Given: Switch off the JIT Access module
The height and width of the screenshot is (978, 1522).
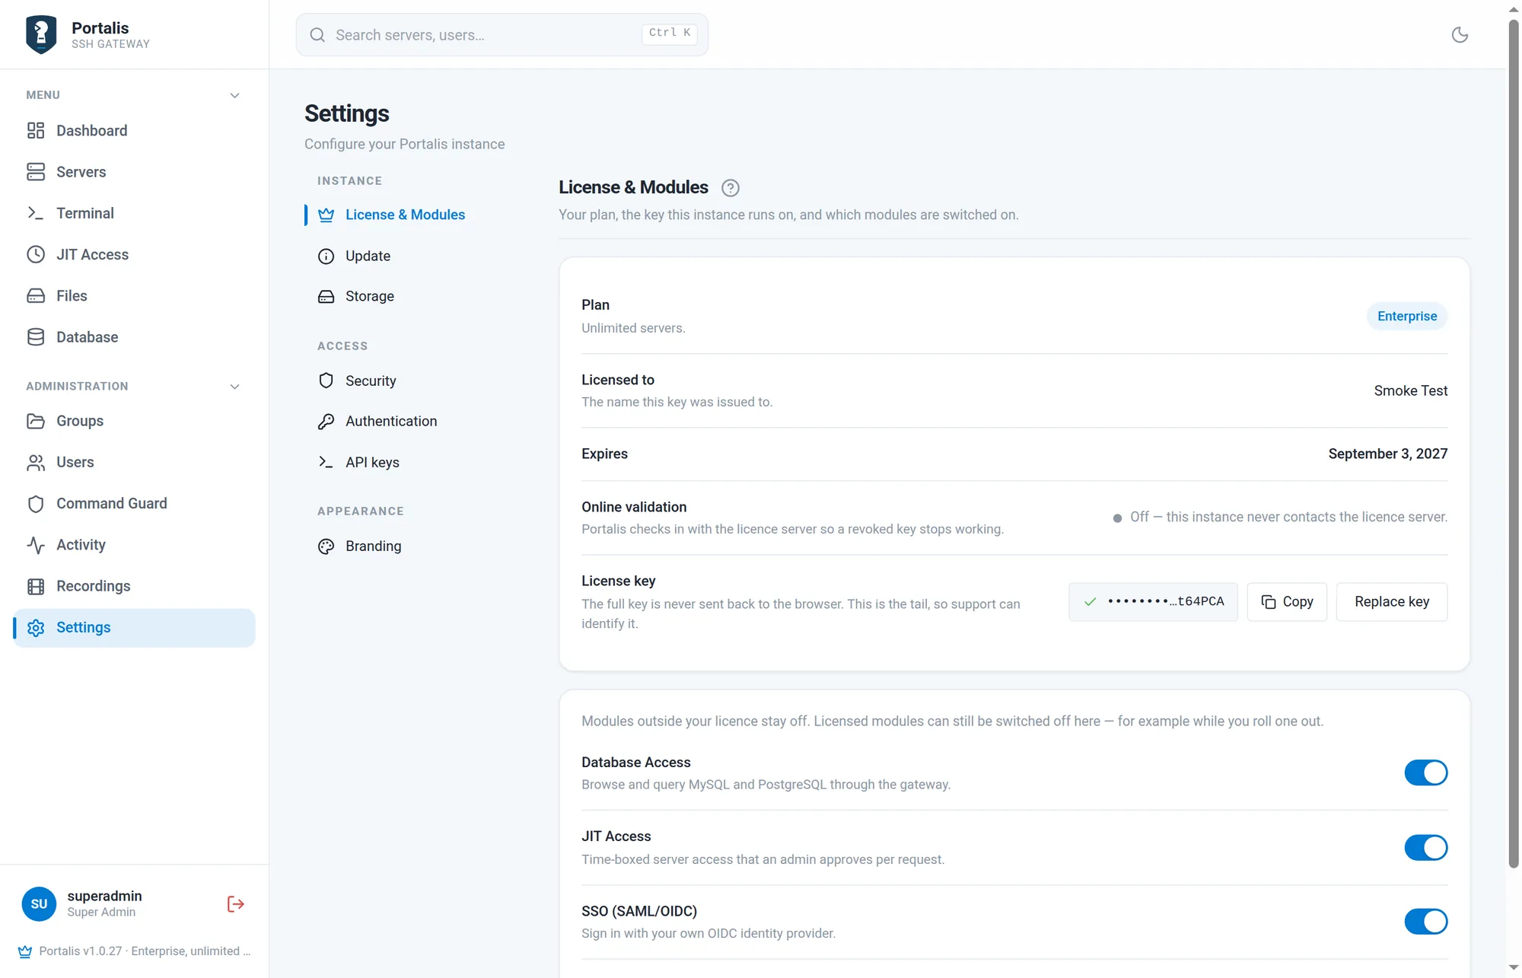Looking at the screenshot, I should (1425, 847).
